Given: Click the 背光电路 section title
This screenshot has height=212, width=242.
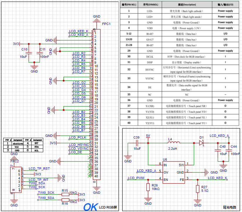Looking at the screenshot, I should point(229,207).
